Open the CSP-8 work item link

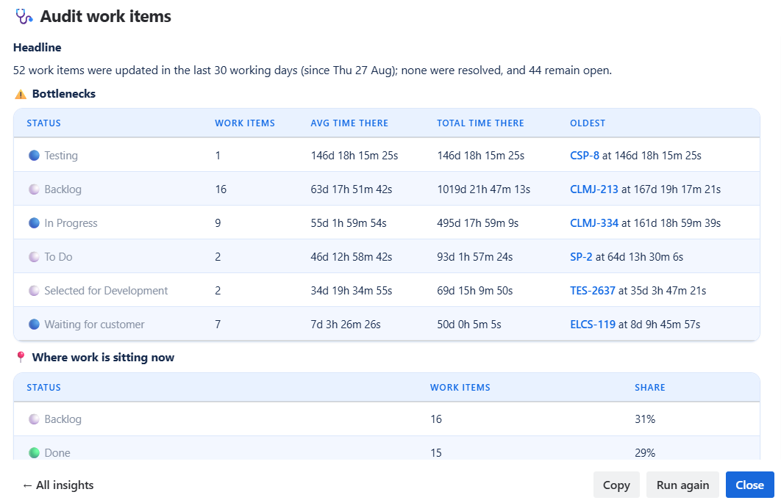[x=584, y=155]
